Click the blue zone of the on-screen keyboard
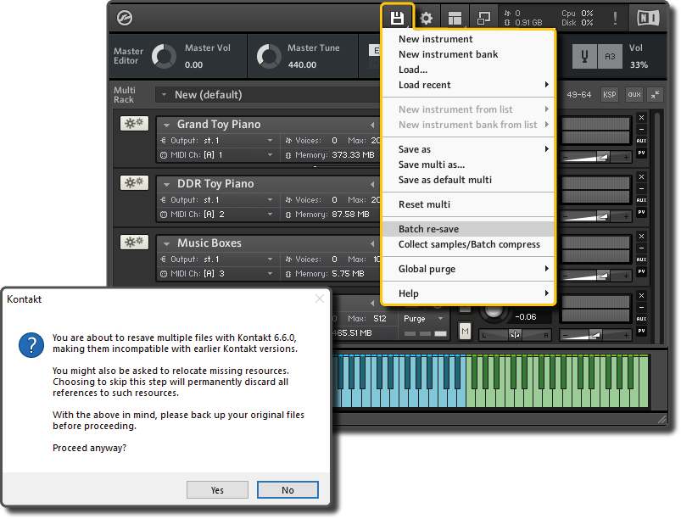The width and height of the screenshot is (681, 519). pos(399,381)
